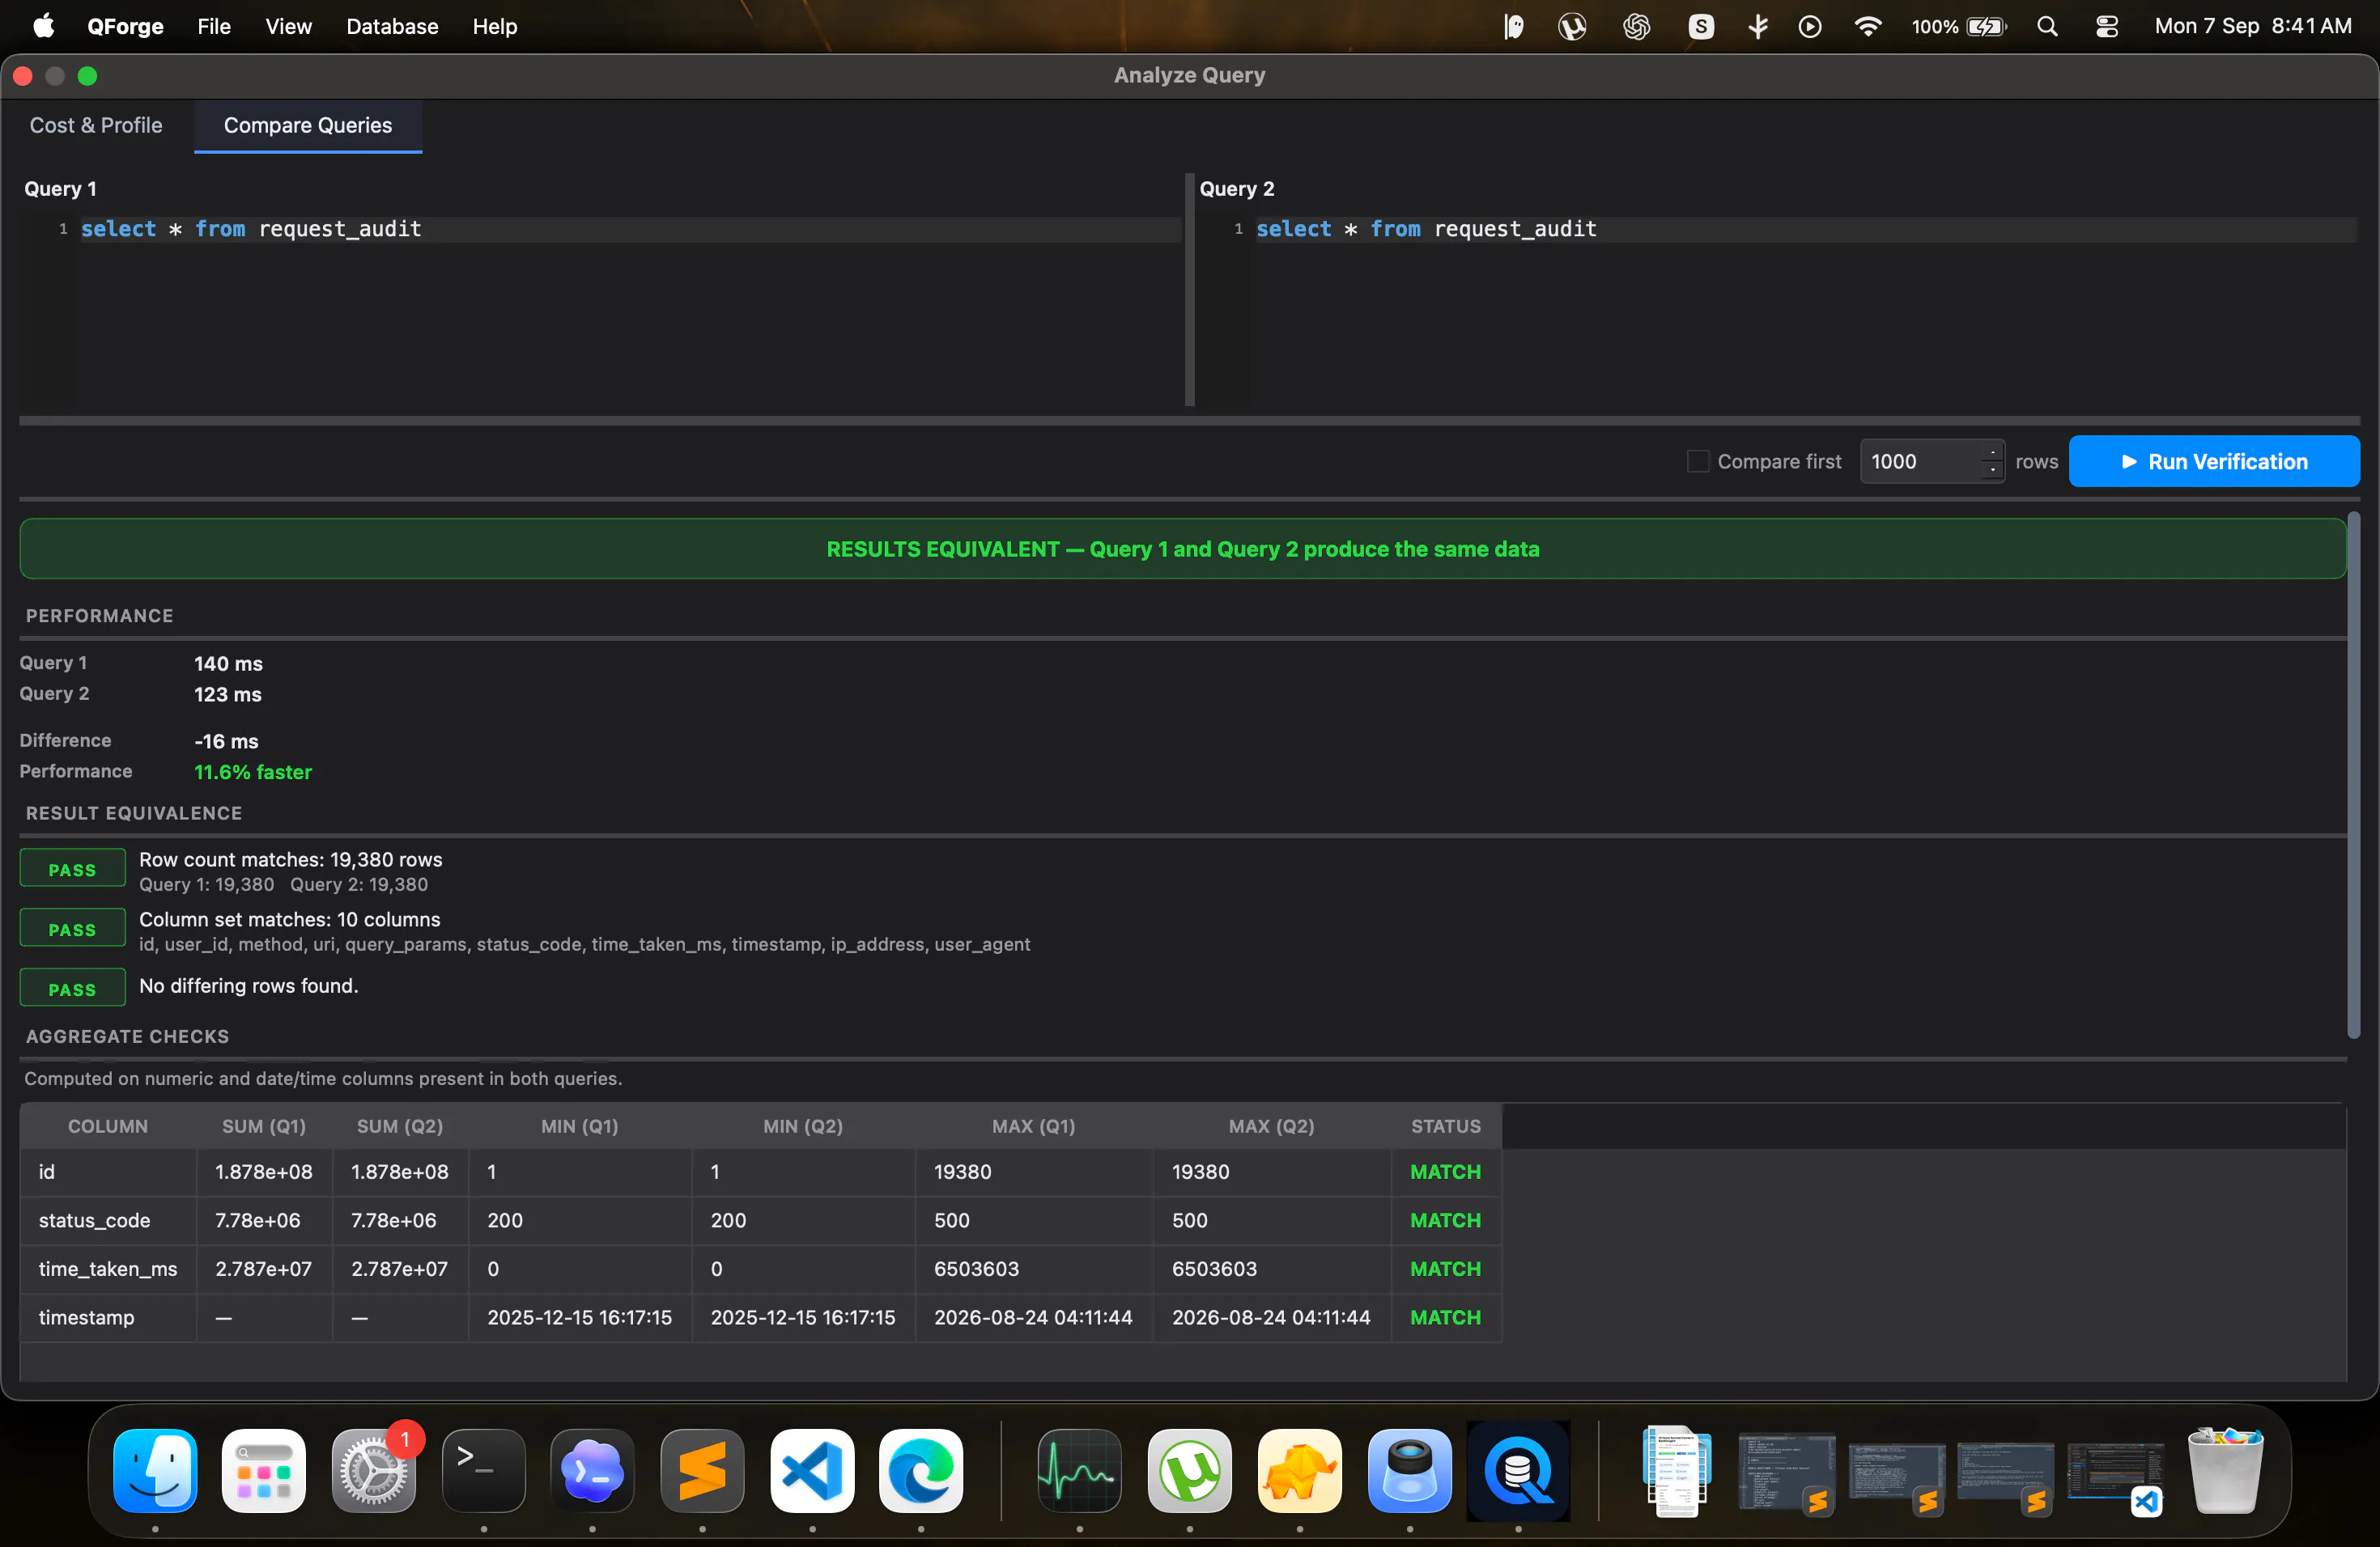Select the Compare Queries tab

[x=308, y=125]
